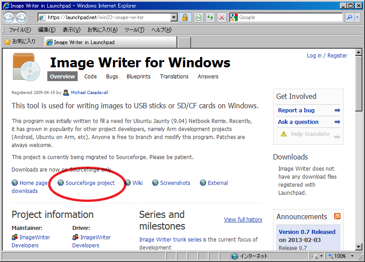This screenshot has height=262, width=365.
Task: Click the scrollbar up arrow
Action: click(358, 52)
